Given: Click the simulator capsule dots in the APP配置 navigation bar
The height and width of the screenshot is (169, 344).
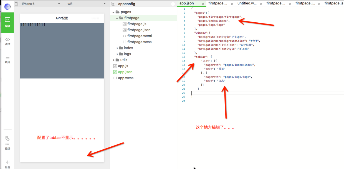Looking at the screenshot, I should click(x=95, y=18).
